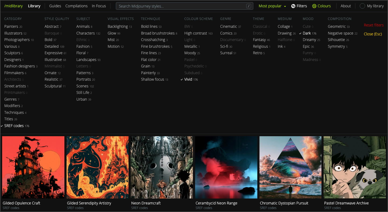Open Gilded Opulence Craft thumbnail
This screenshot has width=388, height=212.
tap(33, 167)
